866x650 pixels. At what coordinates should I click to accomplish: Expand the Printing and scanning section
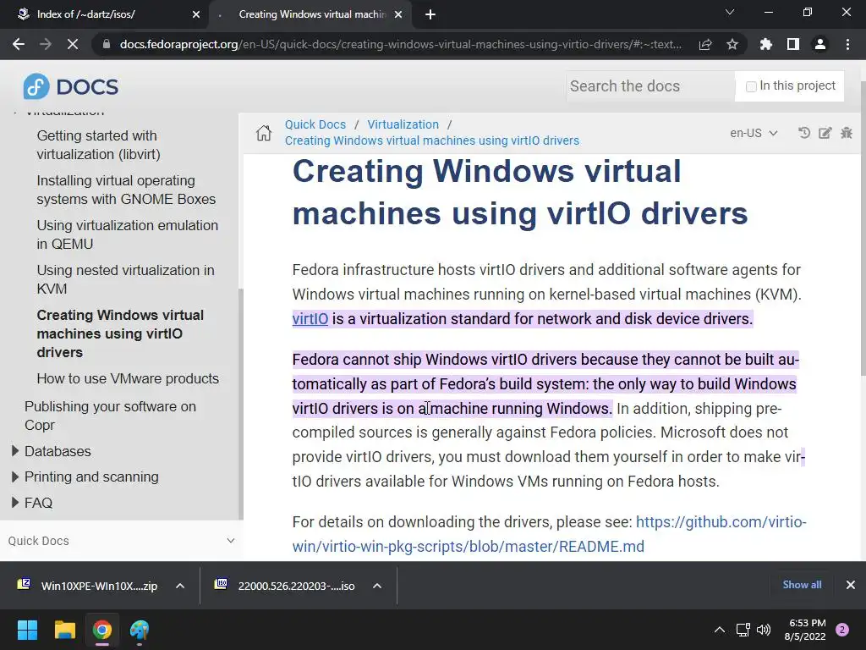(15, 476)
